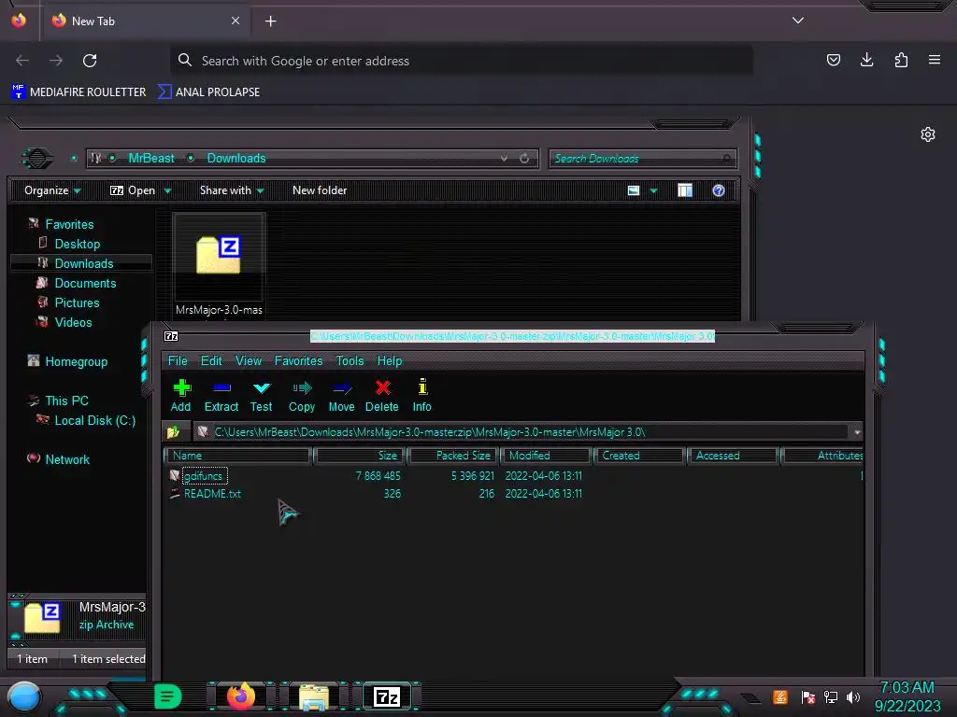
Task: Switch to Firefox in the taskbar
Action: [240, 696]
